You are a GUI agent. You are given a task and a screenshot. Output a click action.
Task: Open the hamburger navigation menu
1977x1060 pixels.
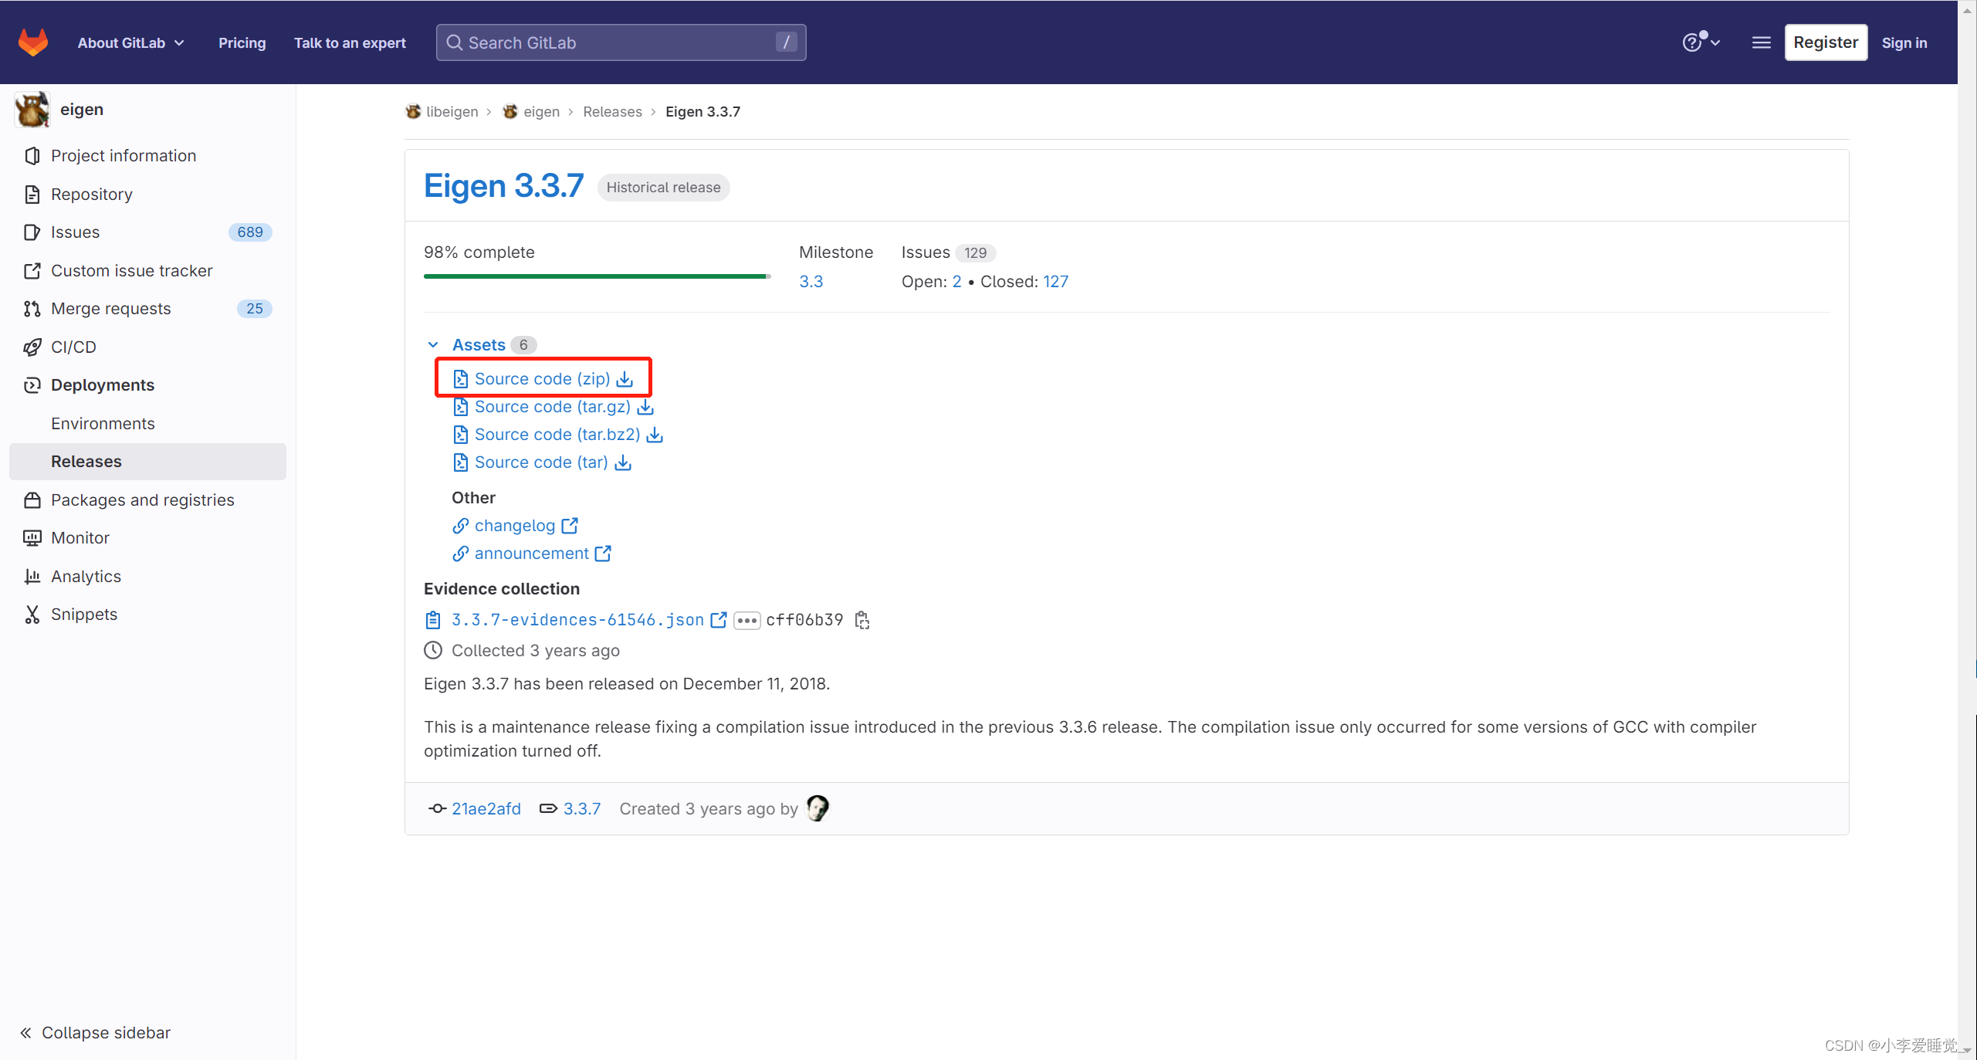[x=1762, y=42]
